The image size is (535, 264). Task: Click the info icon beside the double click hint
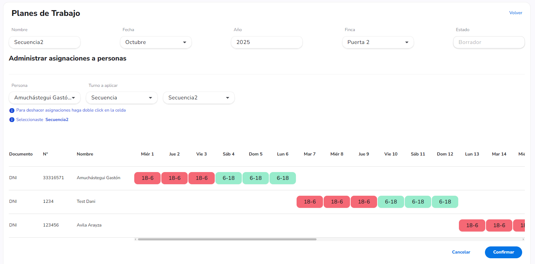[12, 111]
